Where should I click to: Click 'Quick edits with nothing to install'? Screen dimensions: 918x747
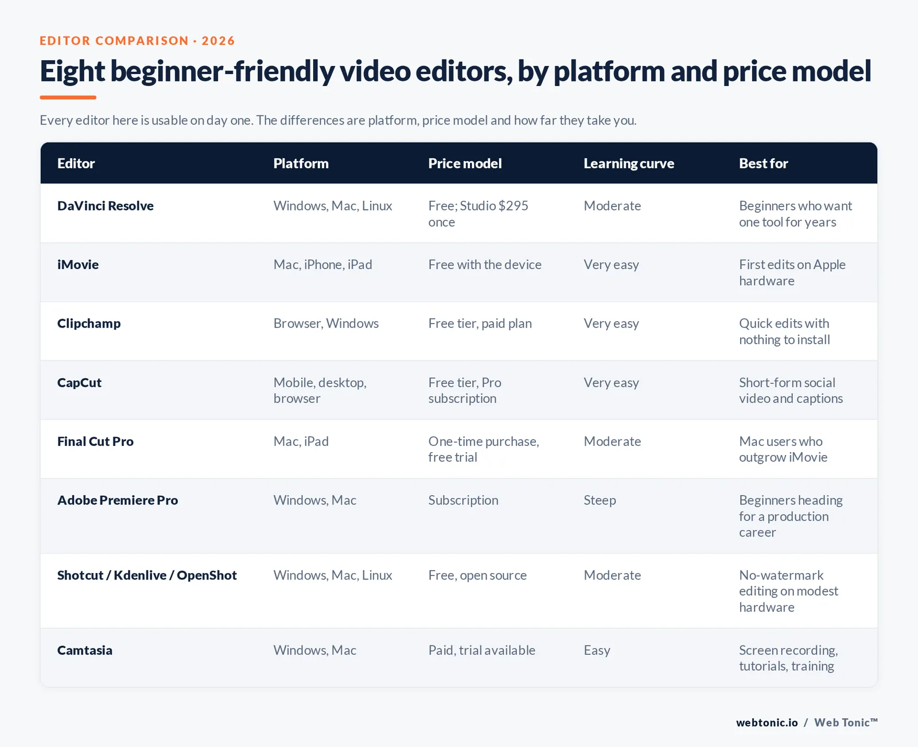784,332
